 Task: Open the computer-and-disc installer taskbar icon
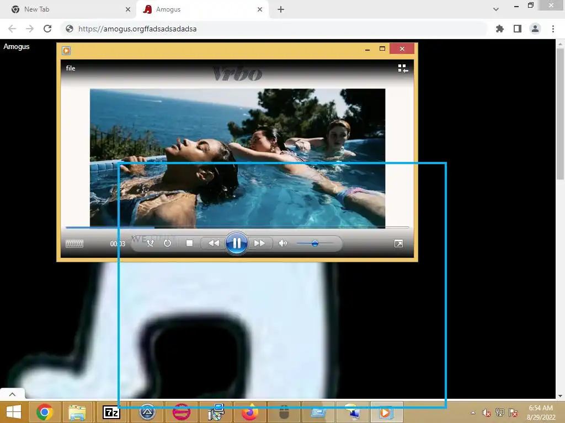click(x=216, y=412)
